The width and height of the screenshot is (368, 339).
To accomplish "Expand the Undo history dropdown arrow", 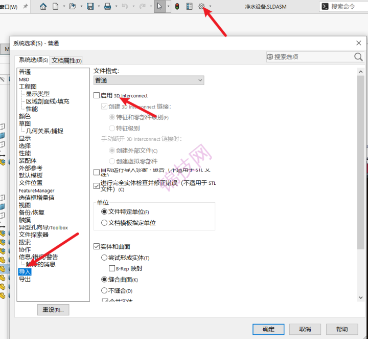I will point(133,6).
